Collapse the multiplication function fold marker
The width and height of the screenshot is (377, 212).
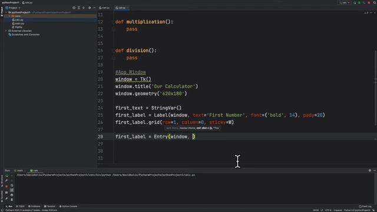click(x=114, y=29)
